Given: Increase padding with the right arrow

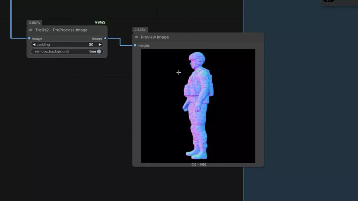Looking at the screenshot, I should click(100, 45).
